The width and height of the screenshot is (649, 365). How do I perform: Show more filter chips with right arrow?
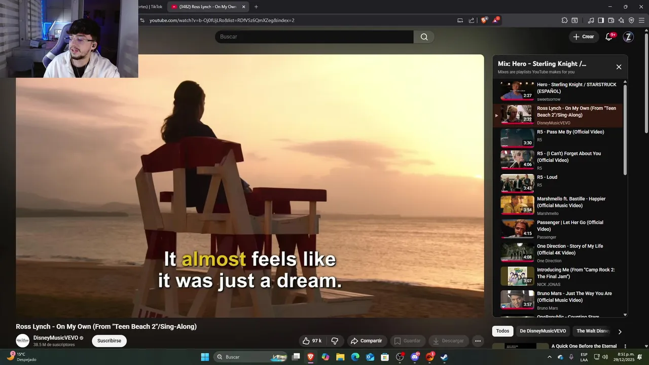click(620, 332)
